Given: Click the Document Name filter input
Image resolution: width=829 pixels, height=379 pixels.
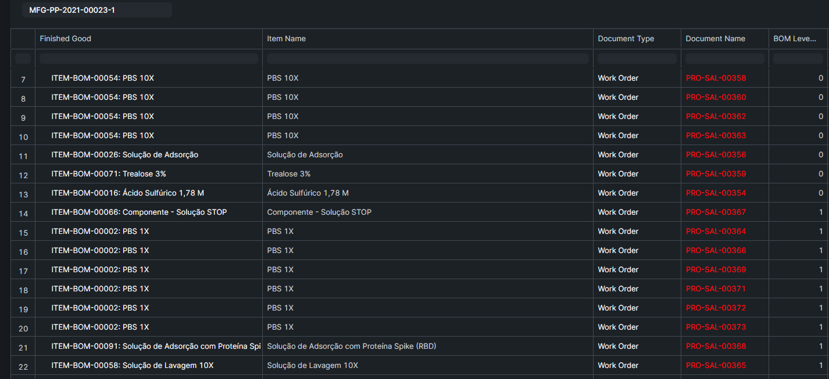Looking at the screenshot, I should point(724,58).
